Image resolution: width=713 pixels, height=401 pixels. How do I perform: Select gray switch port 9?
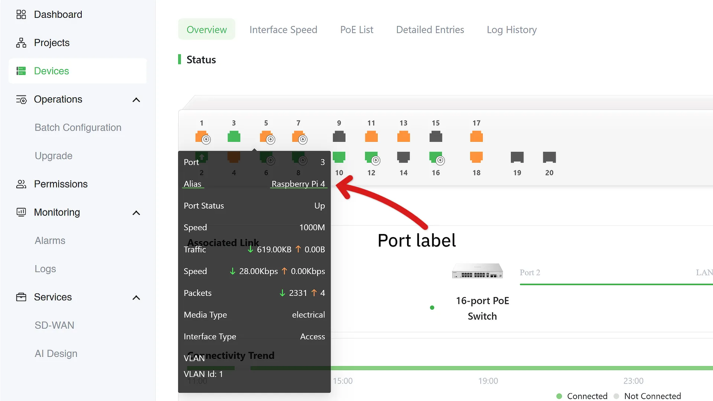pos(339,137)
